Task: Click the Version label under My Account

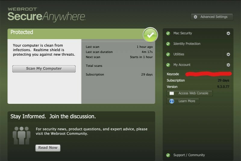Action: (x=172, y=87)
